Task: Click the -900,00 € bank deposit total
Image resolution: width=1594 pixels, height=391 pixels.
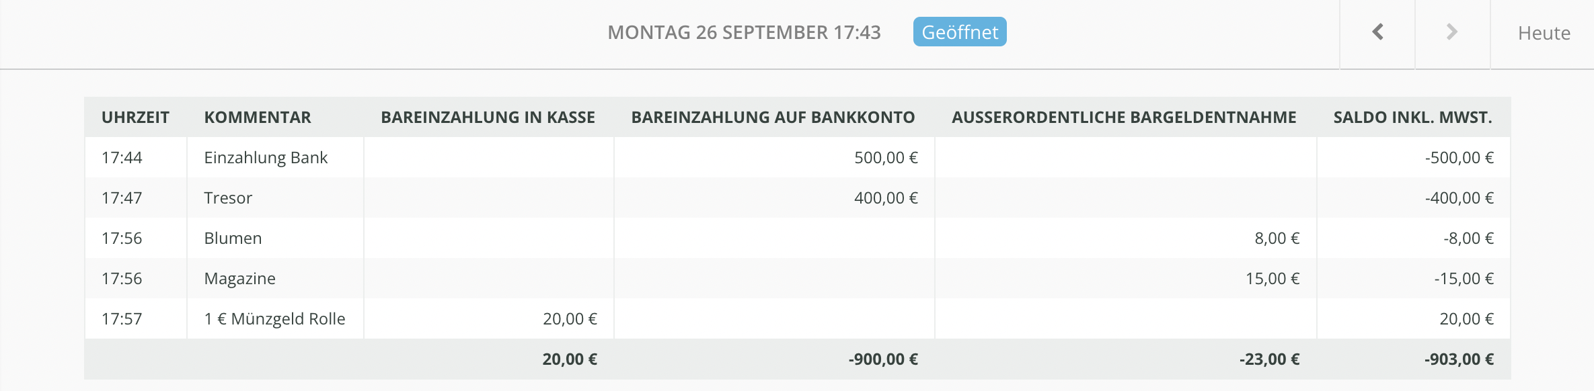Action: [883, 359]
